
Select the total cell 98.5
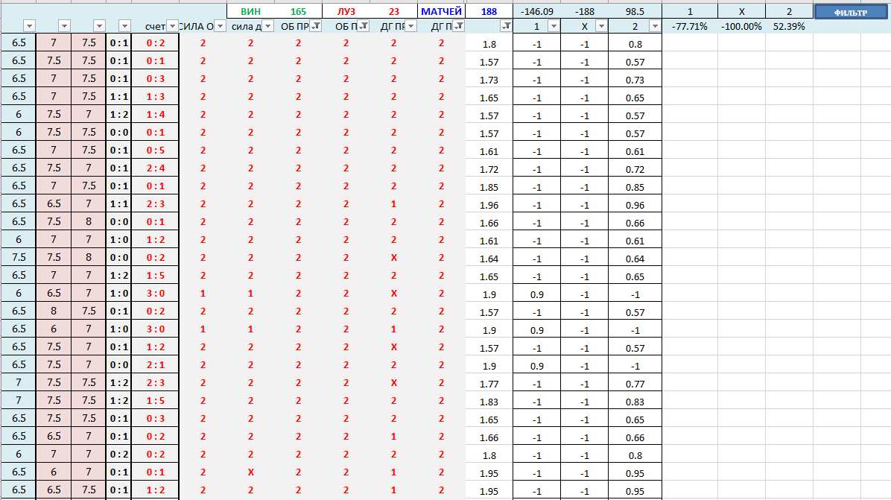click(x=635, y=11)
